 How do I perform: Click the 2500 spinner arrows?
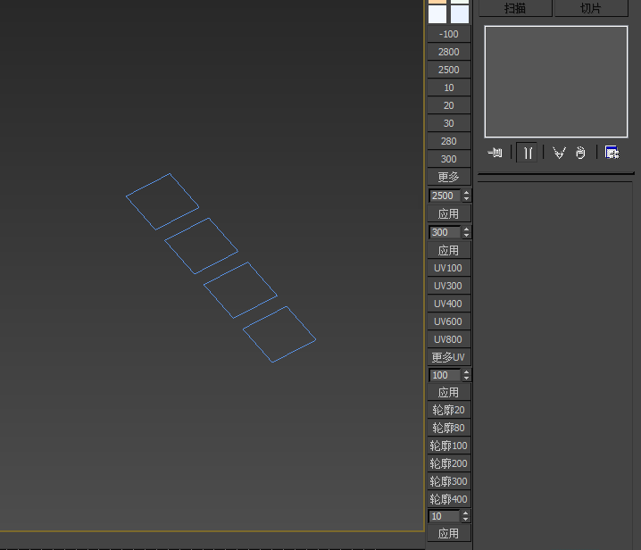pyautogui.click(x=466, y=196)
